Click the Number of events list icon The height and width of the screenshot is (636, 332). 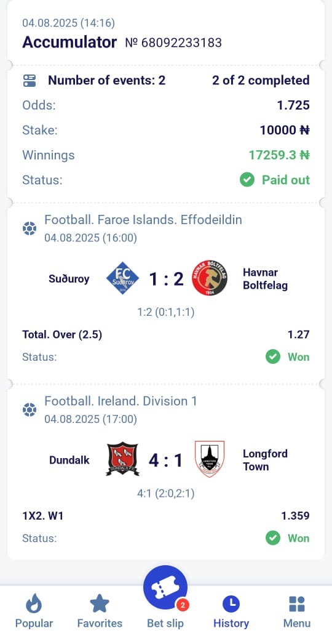(30, 80)
